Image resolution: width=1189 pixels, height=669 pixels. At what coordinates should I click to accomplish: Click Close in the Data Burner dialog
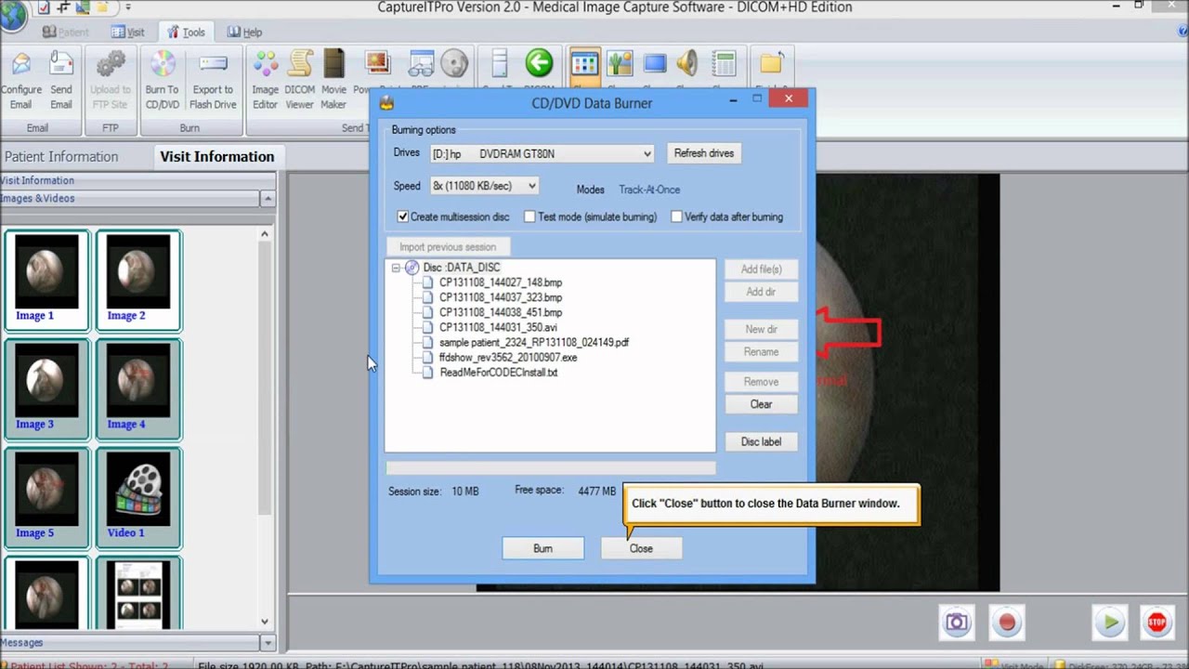pos(641,548)
